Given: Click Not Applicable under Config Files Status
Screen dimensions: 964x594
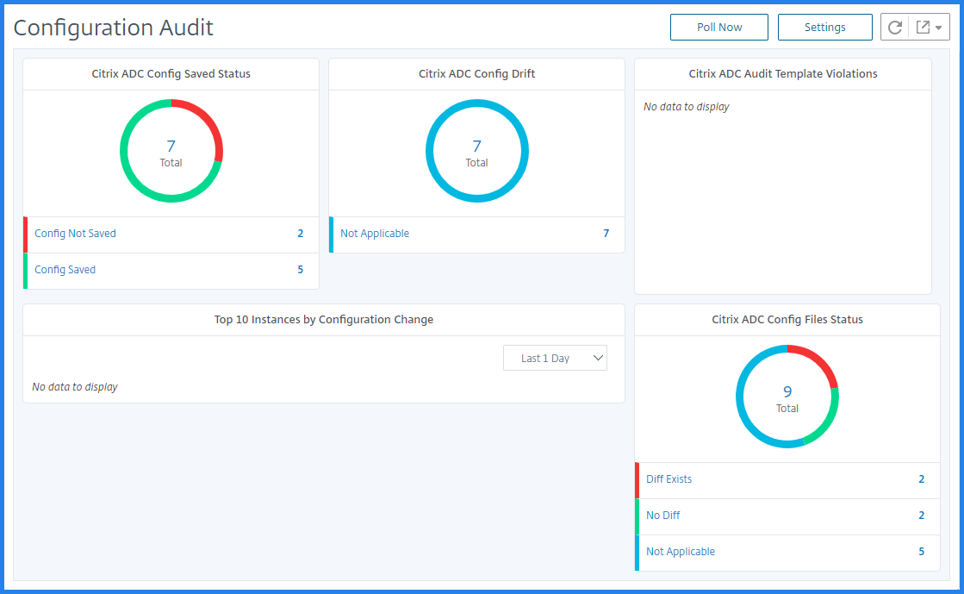Looking at the screenshot, I should [681, 552].
